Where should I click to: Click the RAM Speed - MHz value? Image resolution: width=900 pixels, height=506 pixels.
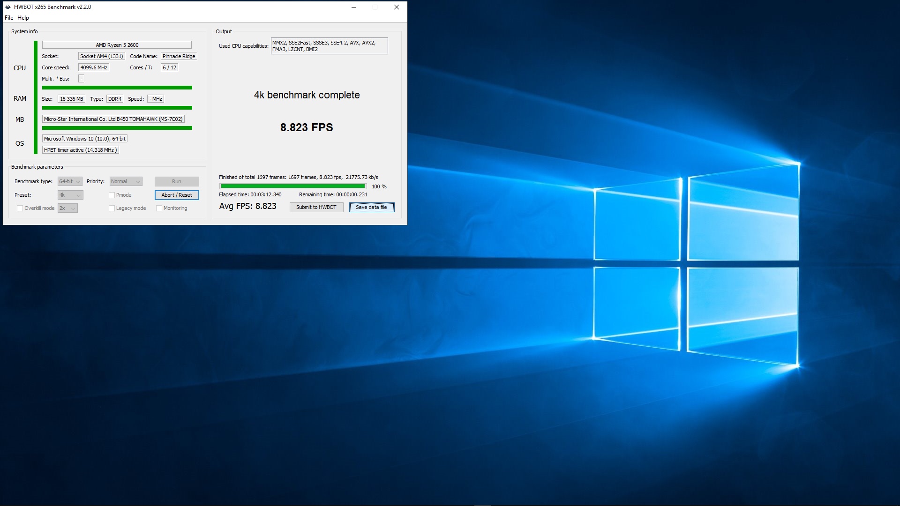pos(156,99)
